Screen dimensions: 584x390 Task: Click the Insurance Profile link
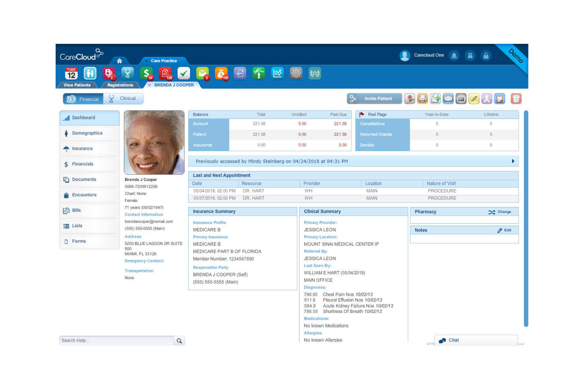pyautogui.click(x=210, y=222)
